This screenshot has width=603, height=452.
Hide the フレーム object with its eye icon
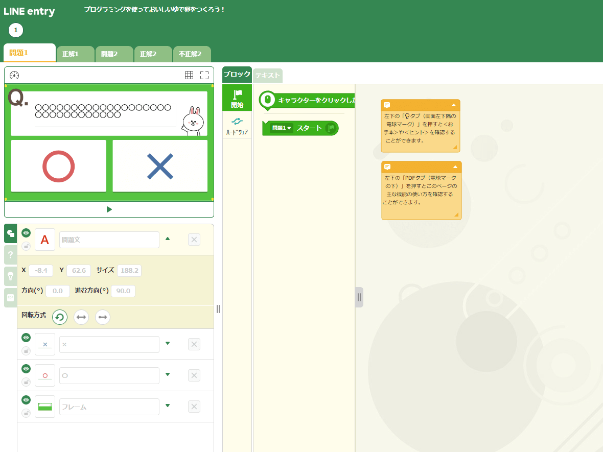(26, 400)
